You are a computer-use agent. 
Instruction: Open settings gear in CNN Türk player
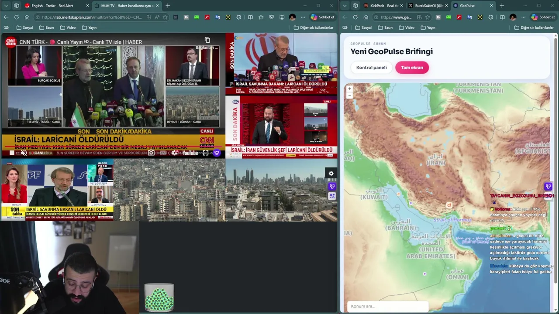pyautogui.click(x=174, y=153)
